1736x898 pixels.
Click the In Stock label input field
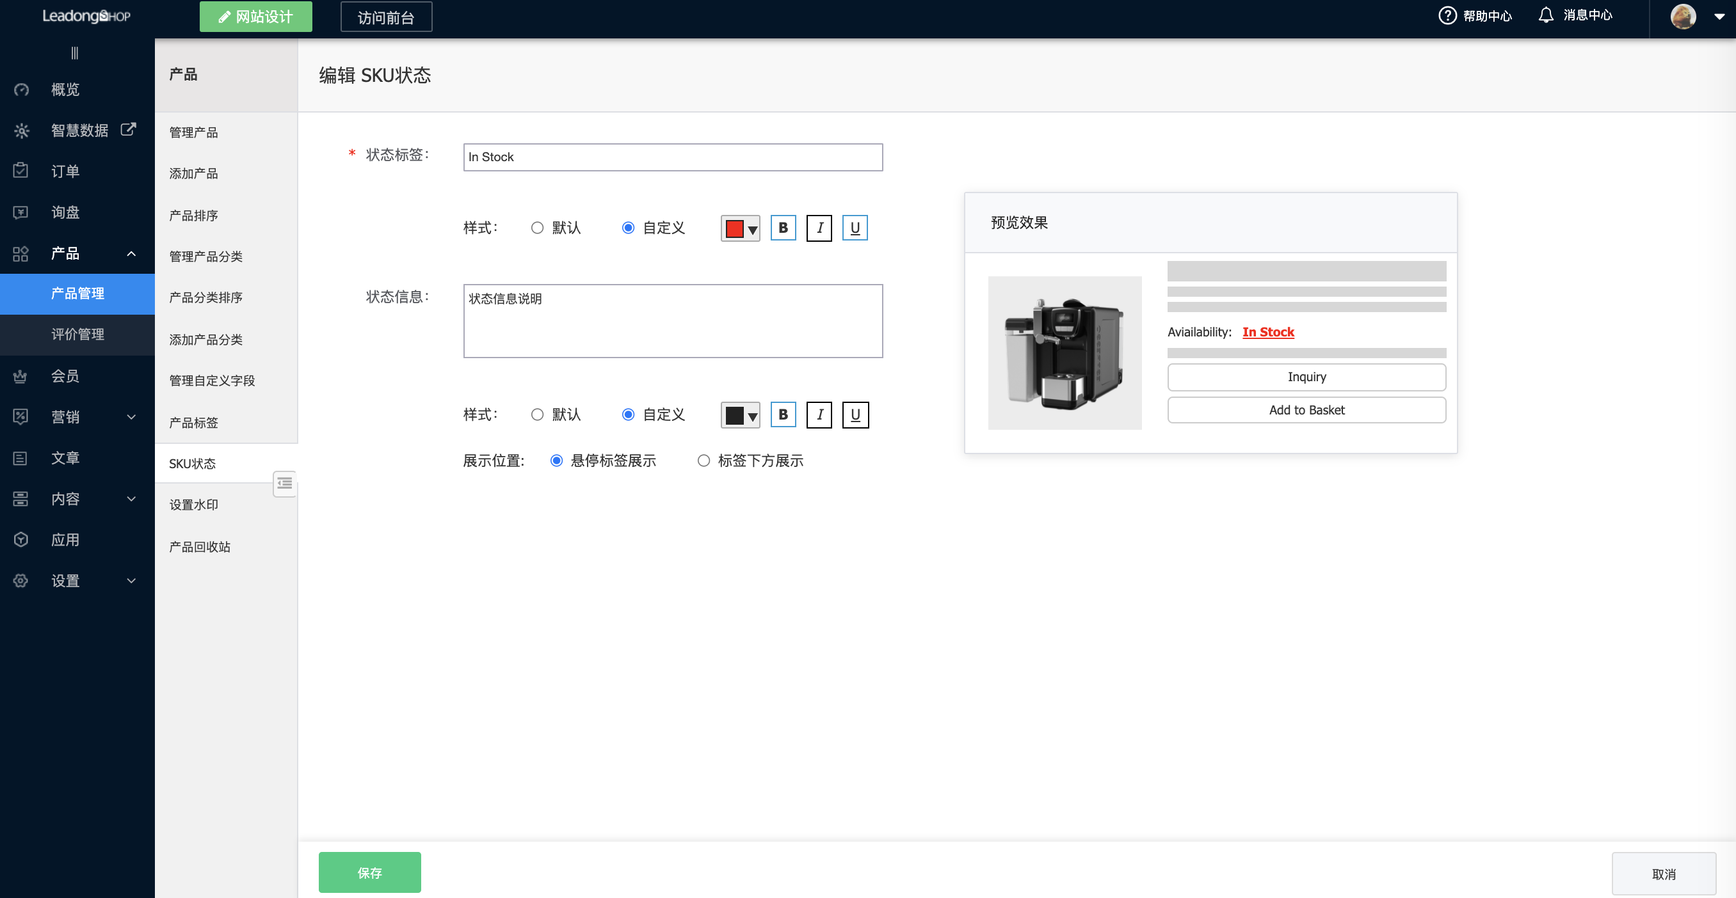point(672,157)
